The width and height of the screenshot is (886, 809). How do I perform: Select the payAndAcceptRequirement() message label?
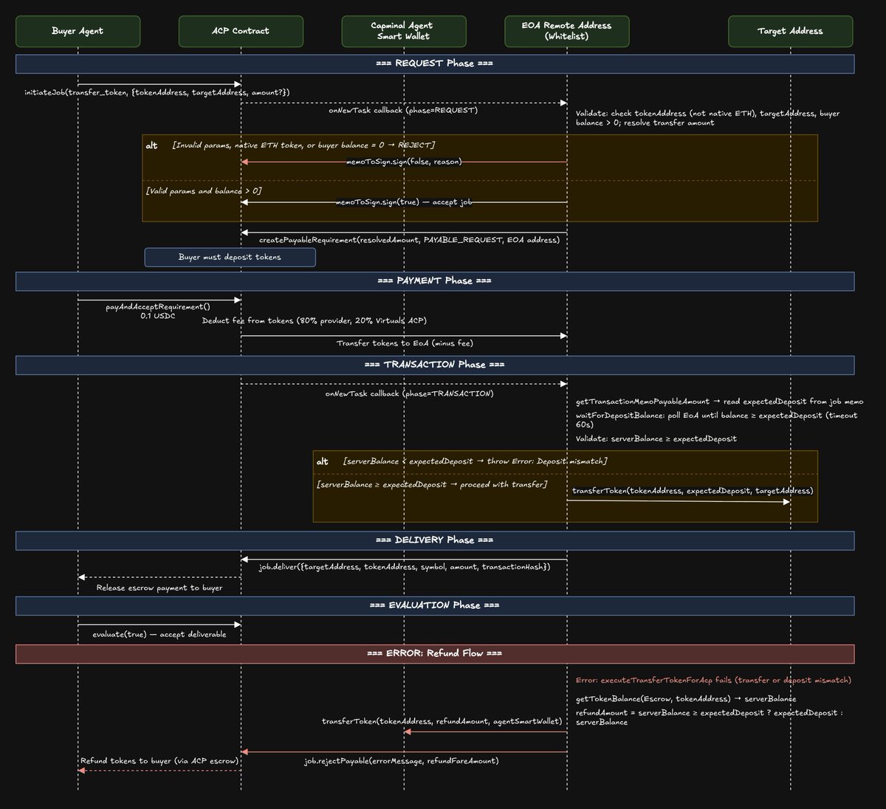pyautogui.click(x=158, y=306)
